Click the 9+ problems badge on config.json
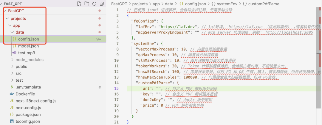Viewport: 322px width, 125px height. coord(99,39)
